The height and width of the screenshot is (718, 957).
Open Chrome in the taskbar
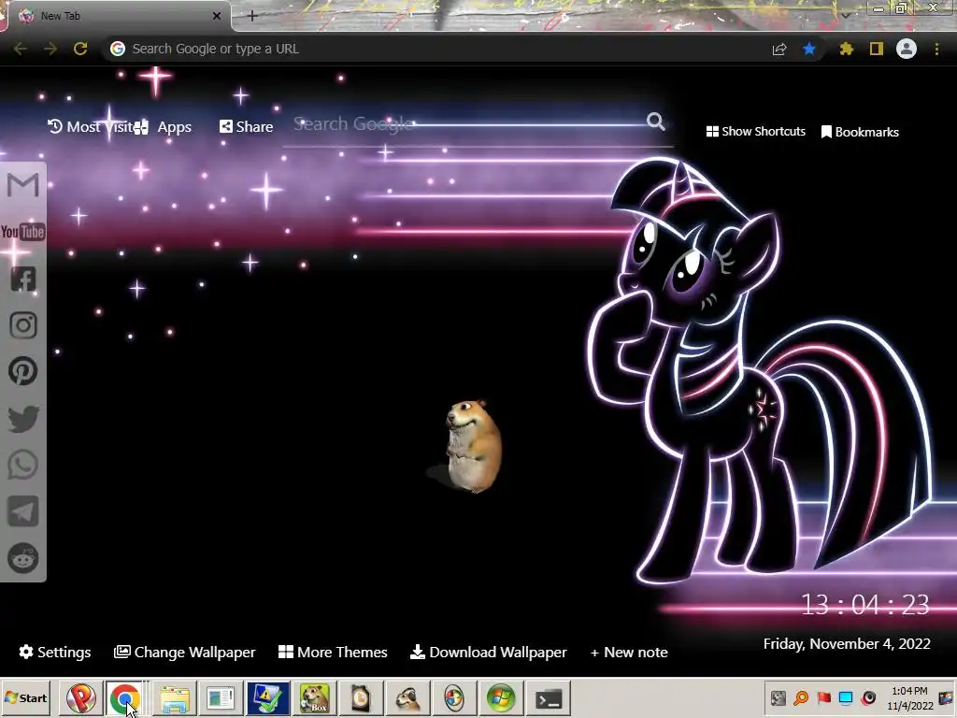click(125, 697)
